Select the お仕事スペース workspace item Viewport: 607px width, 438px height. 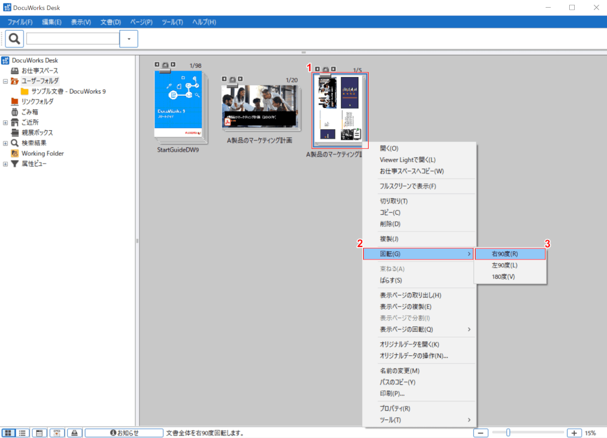pos(39,71)
